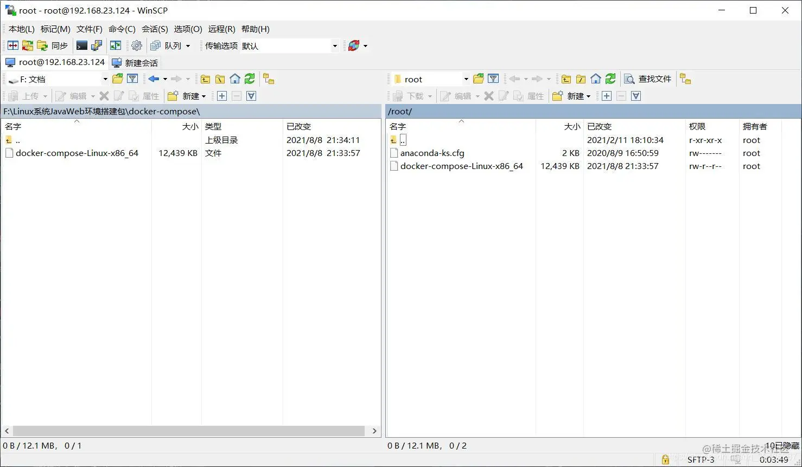Refresh the remote panel with green arrows
This screenshot has width=802, height=467.
click(610, 79)
